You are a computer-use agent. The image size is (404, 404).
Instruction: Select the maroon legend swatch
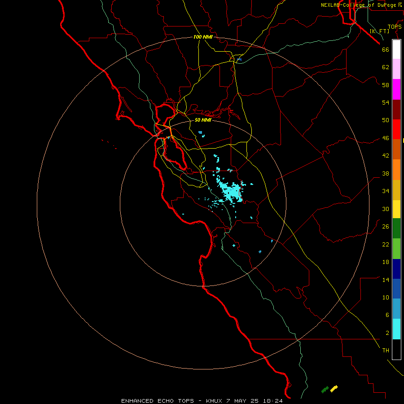coord(396,110)
